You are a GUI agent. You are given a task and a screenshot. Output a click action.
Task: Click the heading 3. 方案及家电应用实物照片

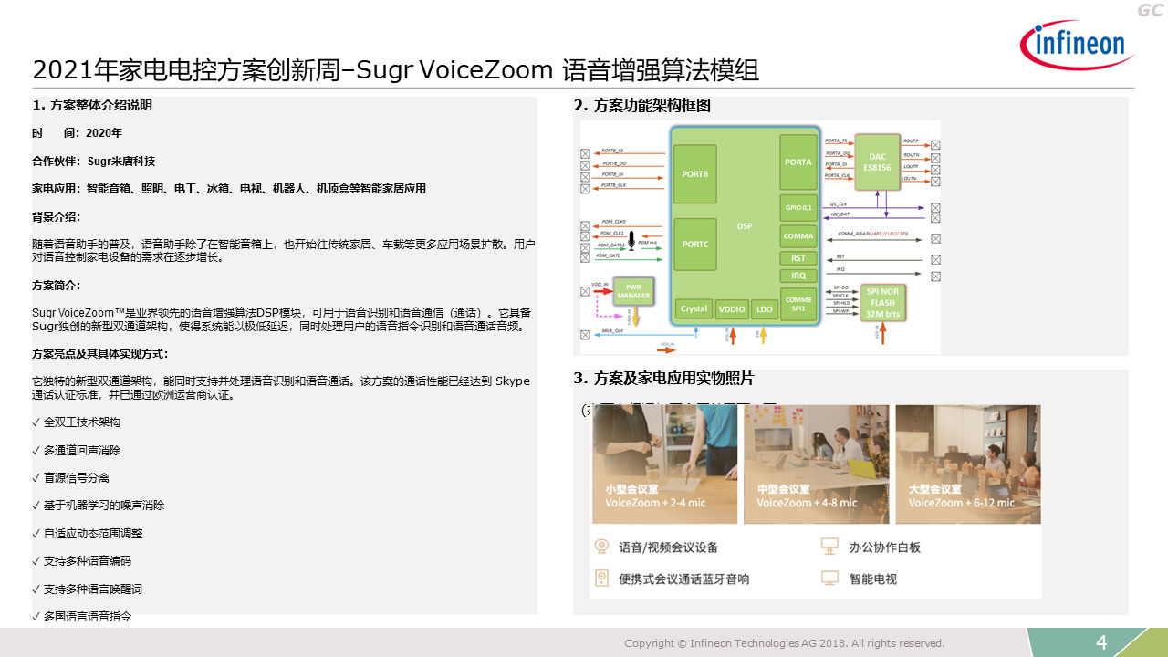pos(663,378)
